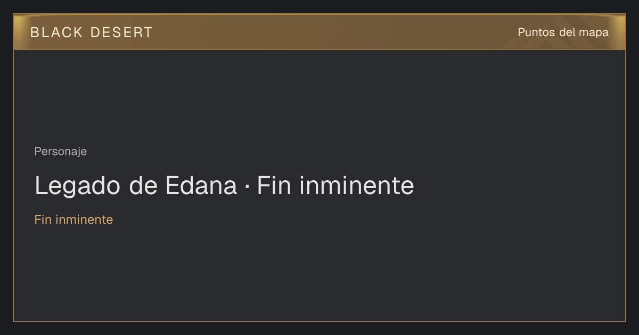This screenshot has height=335, width=639.
Task: Click Fin inminente in the large title
Action: (x=335, y=186)
